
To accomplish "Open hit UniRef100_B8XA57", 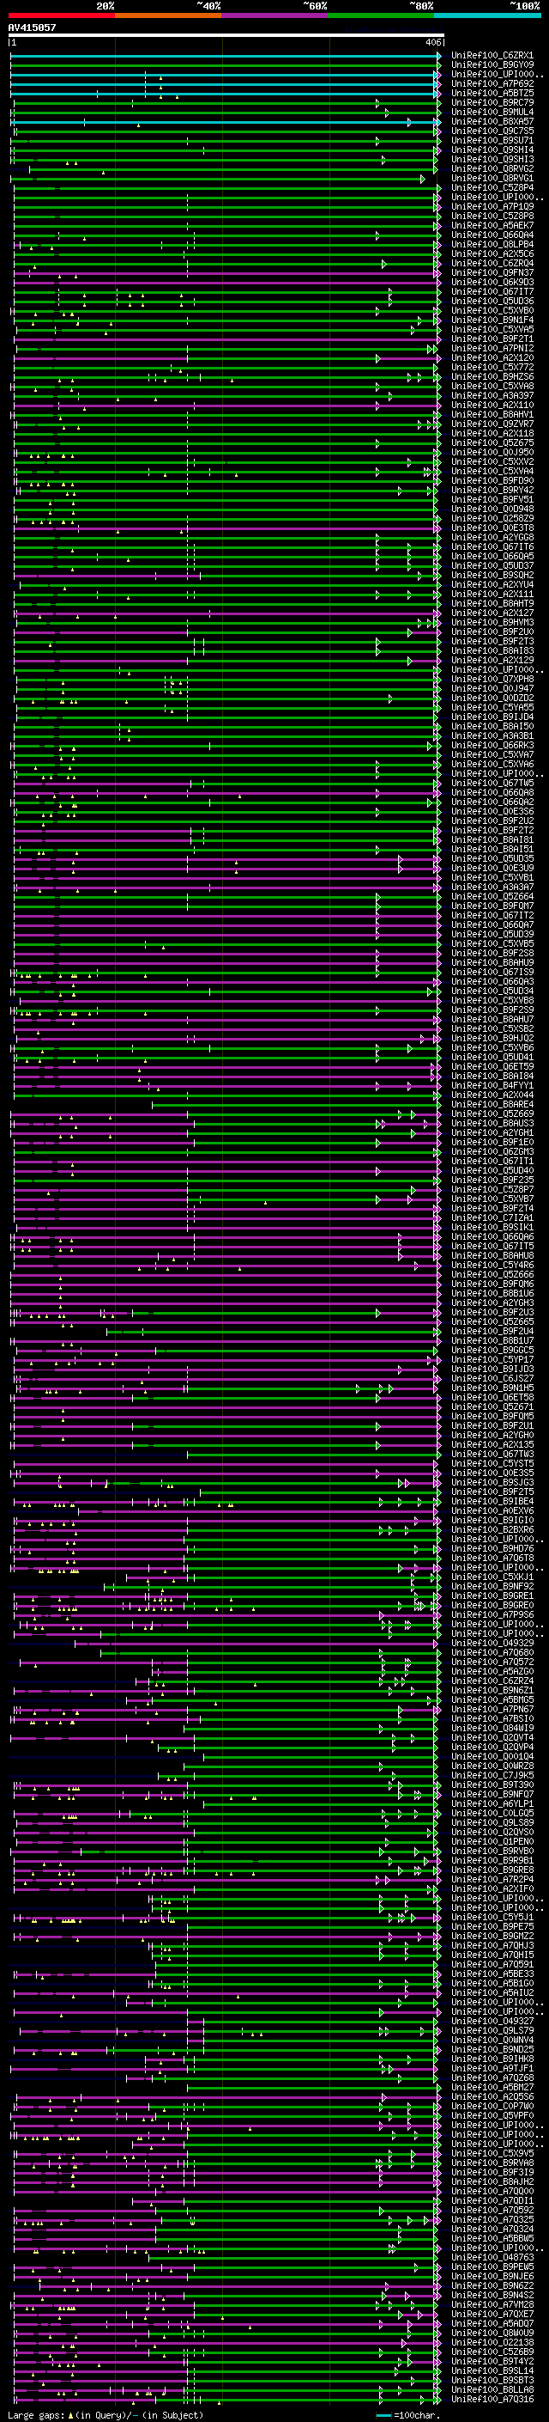I will (492, 121).
